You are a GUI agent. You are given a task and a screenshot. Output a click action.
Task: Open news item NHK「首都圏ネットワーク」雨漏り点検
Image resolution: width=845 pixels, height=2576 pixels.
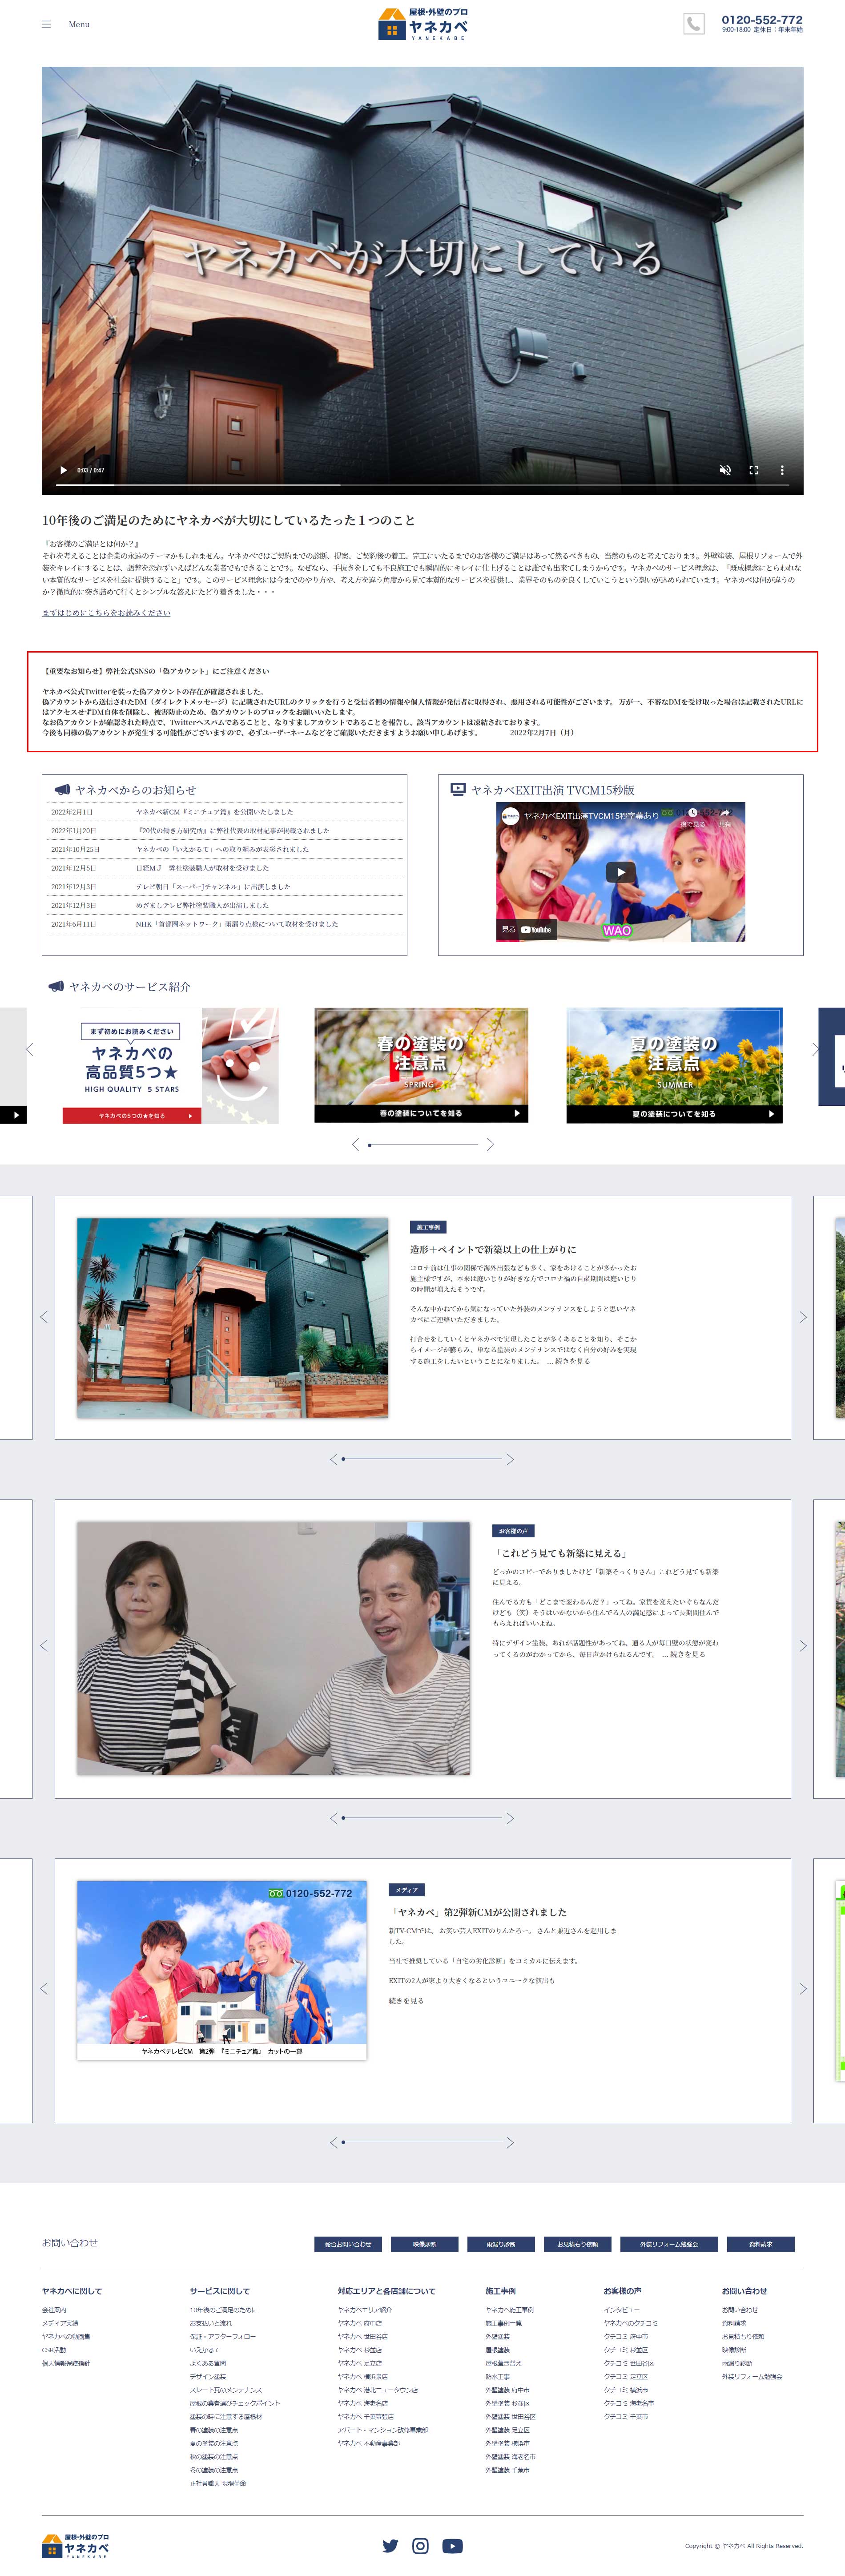(x=237, y=924)
